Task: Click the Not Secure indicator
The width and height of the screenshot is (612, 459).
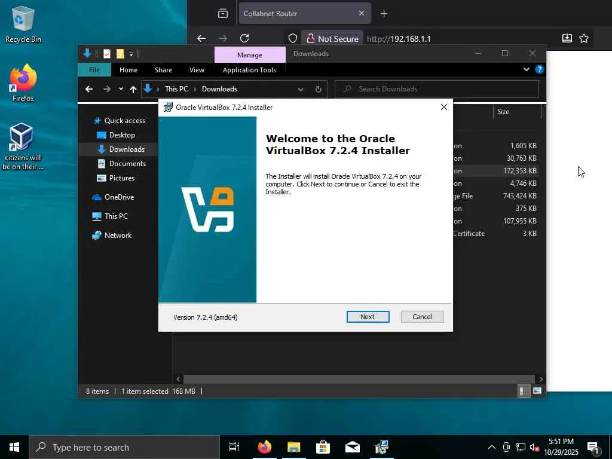Action: [x=332, y=39]
